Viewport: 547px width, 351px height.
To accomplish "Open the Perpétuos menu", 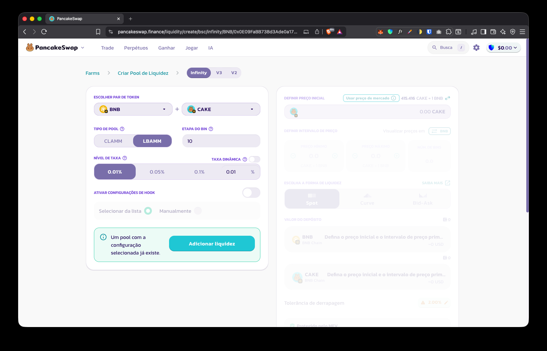I will click(x=136, y=48).
